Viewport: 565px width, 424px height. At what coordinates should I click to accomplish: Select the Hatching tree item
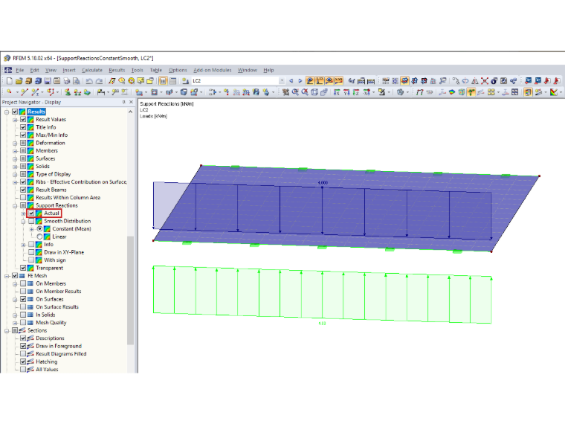pos(47,362)
